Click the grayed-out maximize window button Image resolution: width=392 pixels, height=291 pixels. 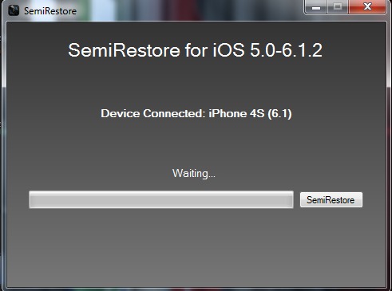338,7
